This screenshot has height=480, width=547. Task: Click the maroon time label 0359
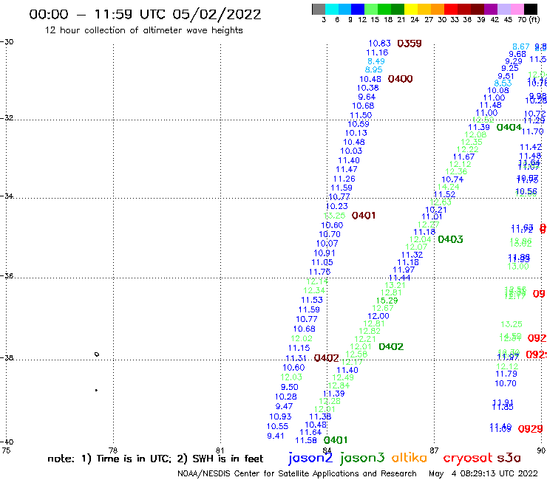(410, 44)
